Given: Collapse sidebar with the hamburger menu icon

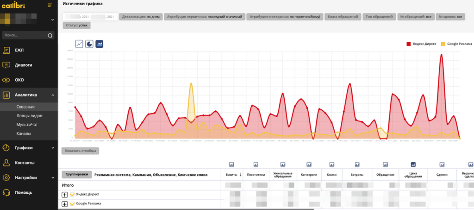Looking at the screenshot, I should 50,5.
